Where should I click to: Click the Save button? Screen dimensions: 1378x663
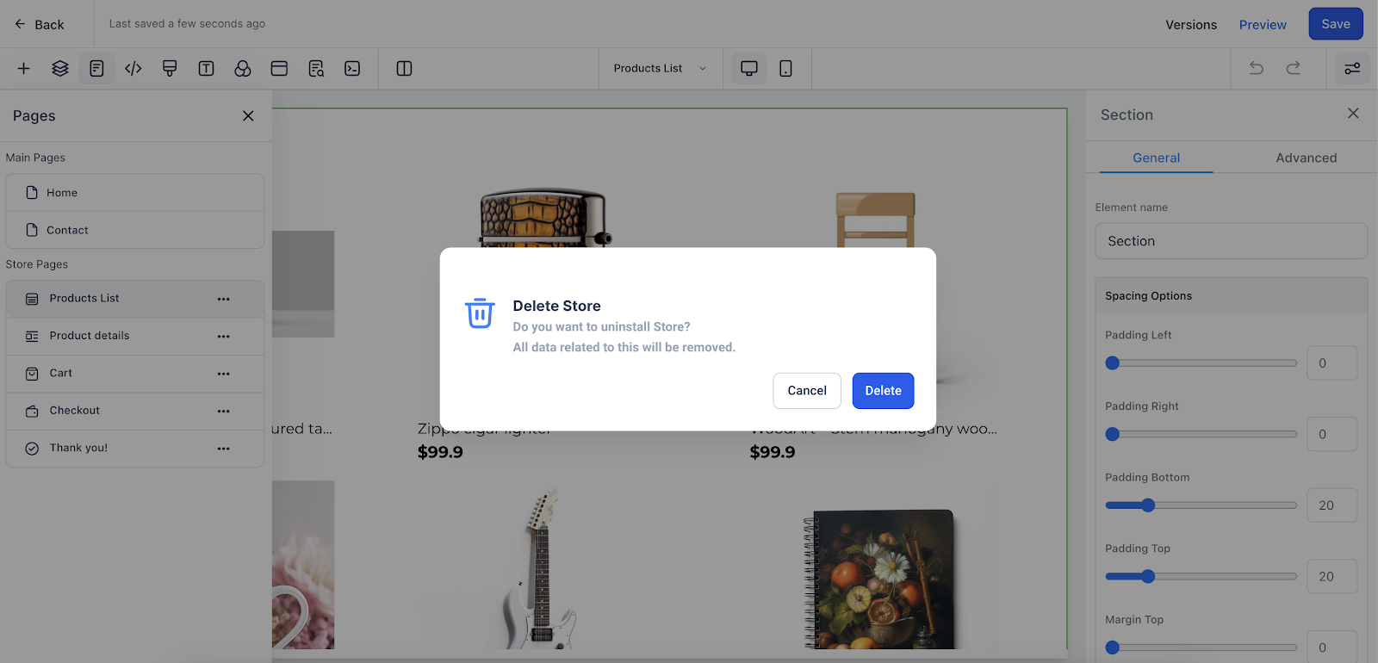[x=1336, y=24]
